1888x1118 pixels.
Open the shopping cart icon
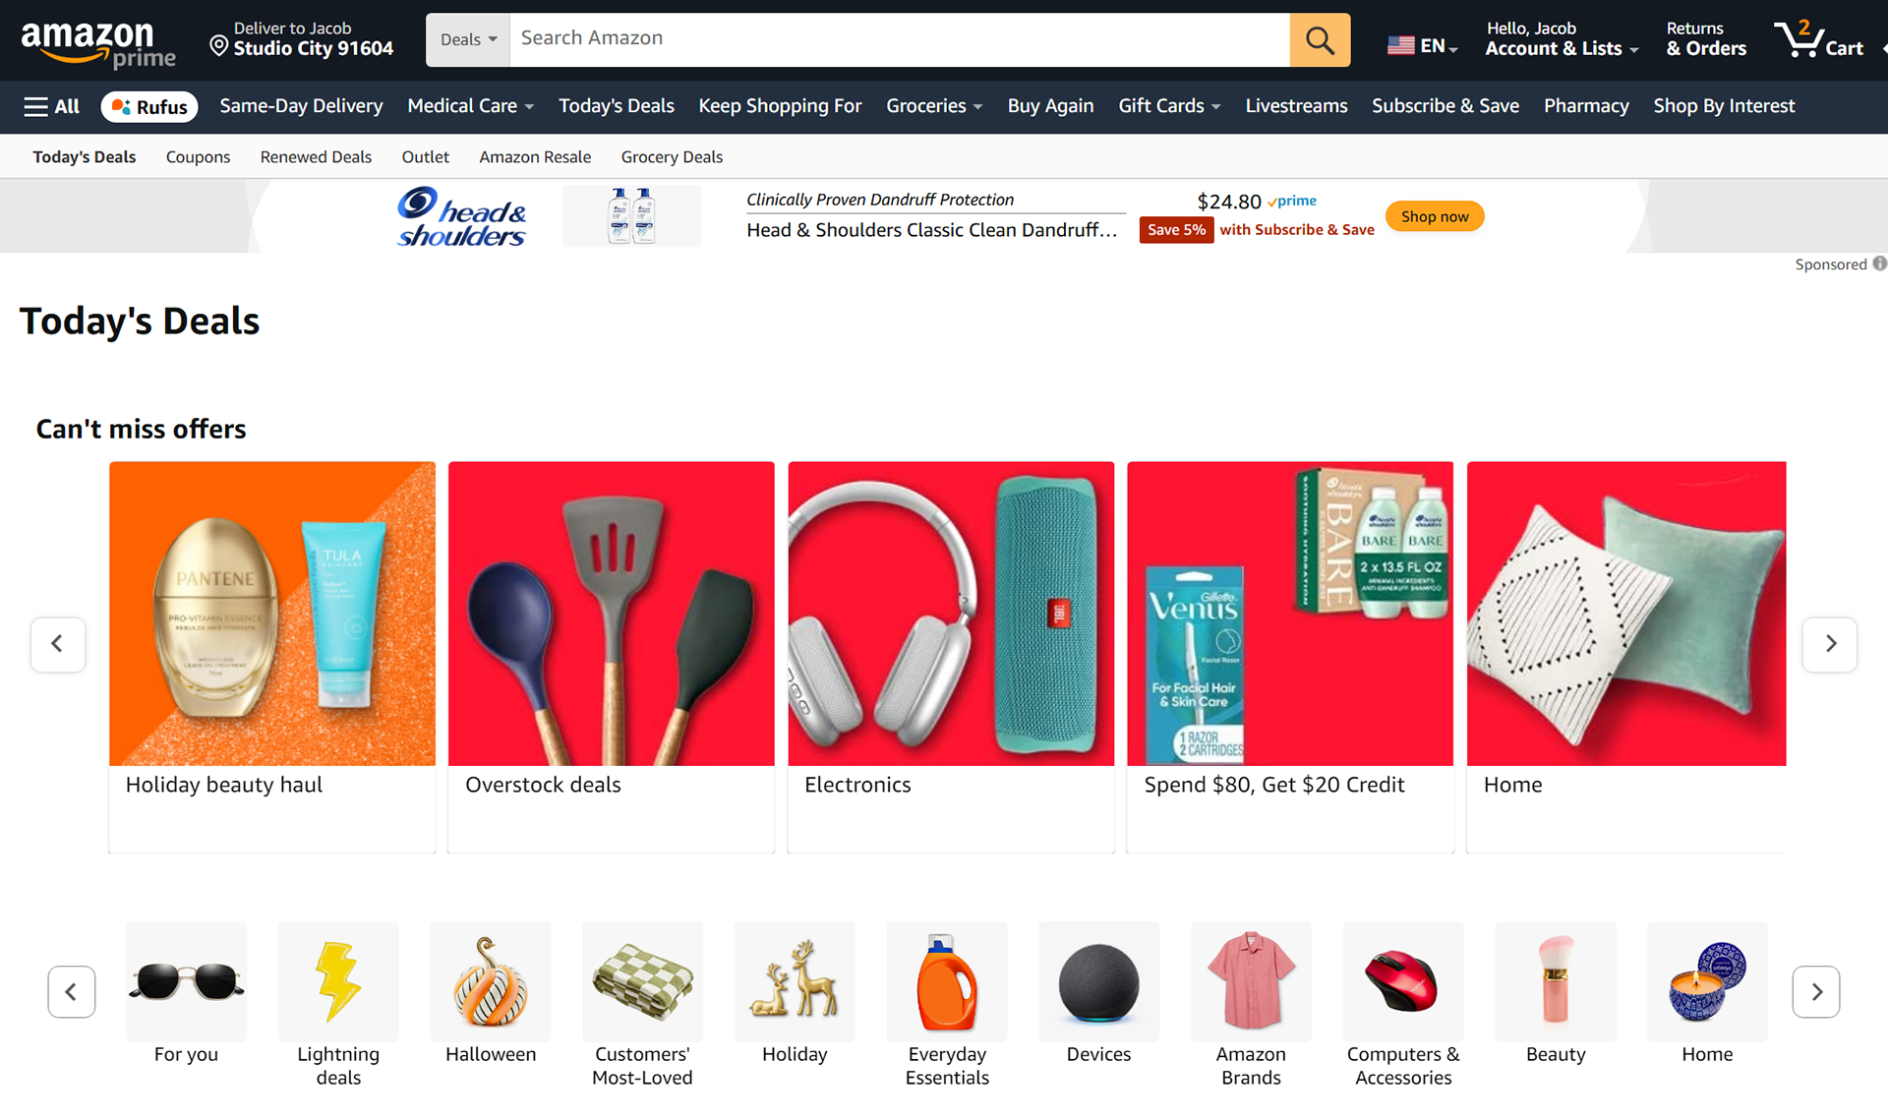tap(1819, 39)
